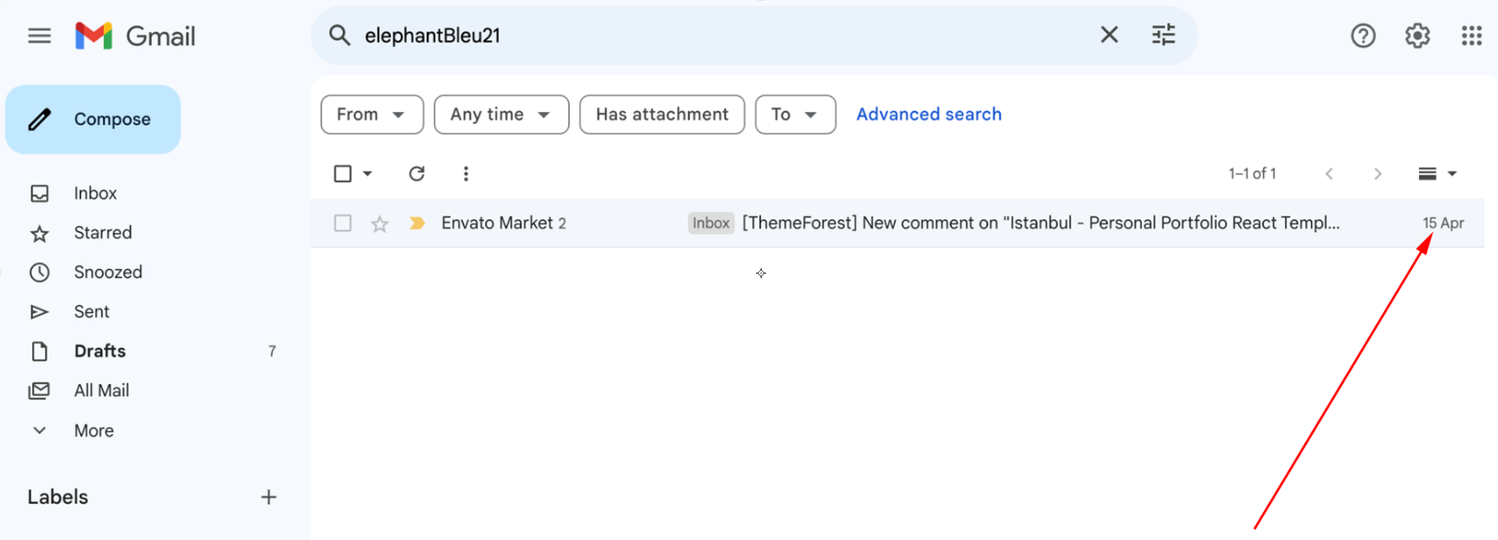
Task: Tick the select-all checkbox
Action: 343,173
